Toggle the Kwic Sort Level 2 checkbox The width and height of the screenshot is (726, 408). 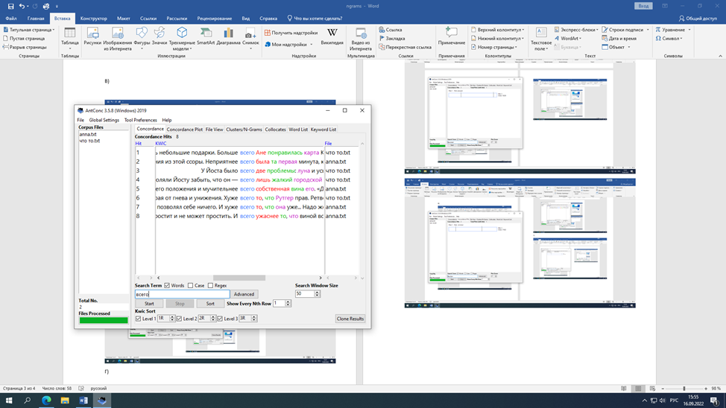coord(179,319)
